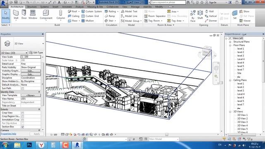Screen dimensions: 265x149
Task: Select the Room Separator tool
Action: [x=155, y=16]
